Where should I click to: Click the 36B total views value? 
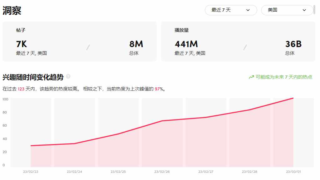click(293, 44)
